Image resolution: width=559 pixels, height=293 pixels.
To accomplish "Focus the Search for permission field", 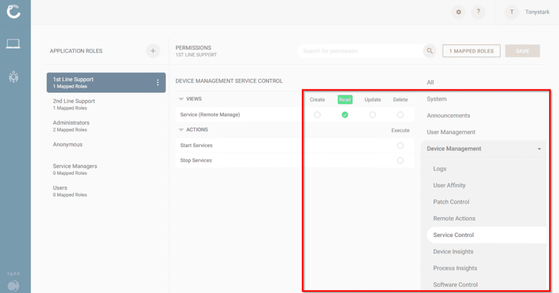I will pos(360,51).
